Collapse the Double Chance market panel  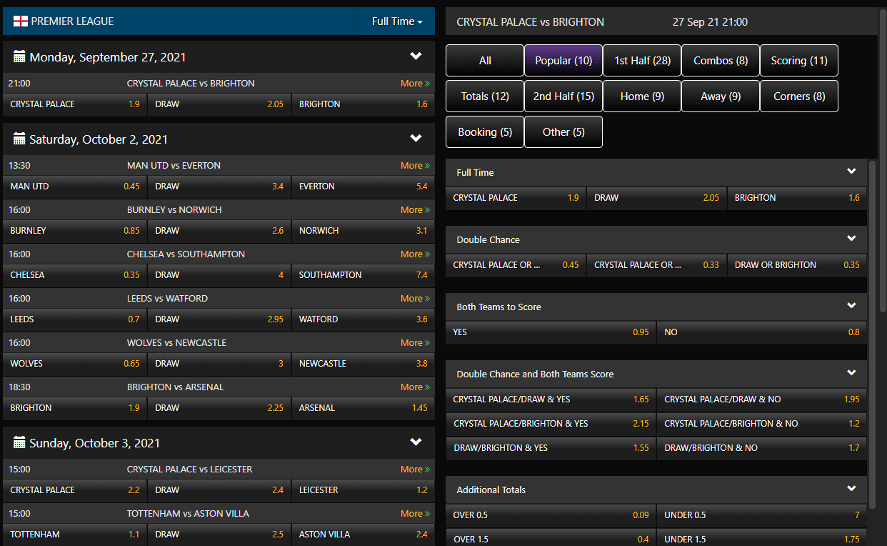click(851, 239)
